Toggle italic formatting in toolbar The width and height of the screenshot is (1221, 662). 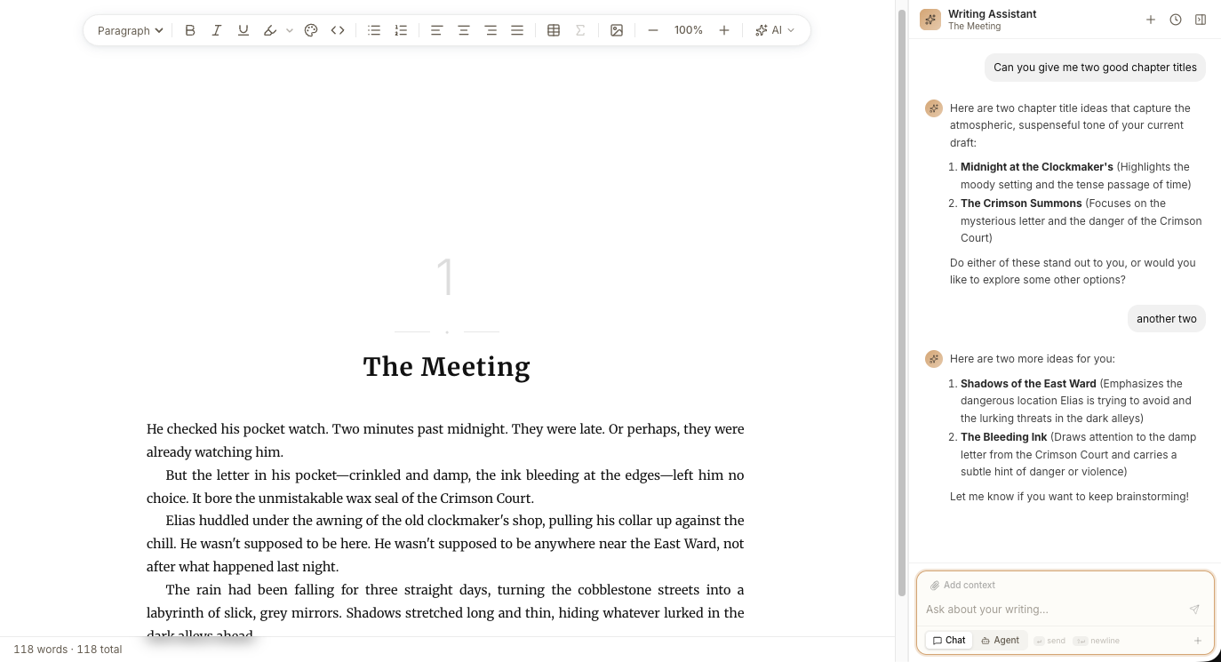[217, 30]
